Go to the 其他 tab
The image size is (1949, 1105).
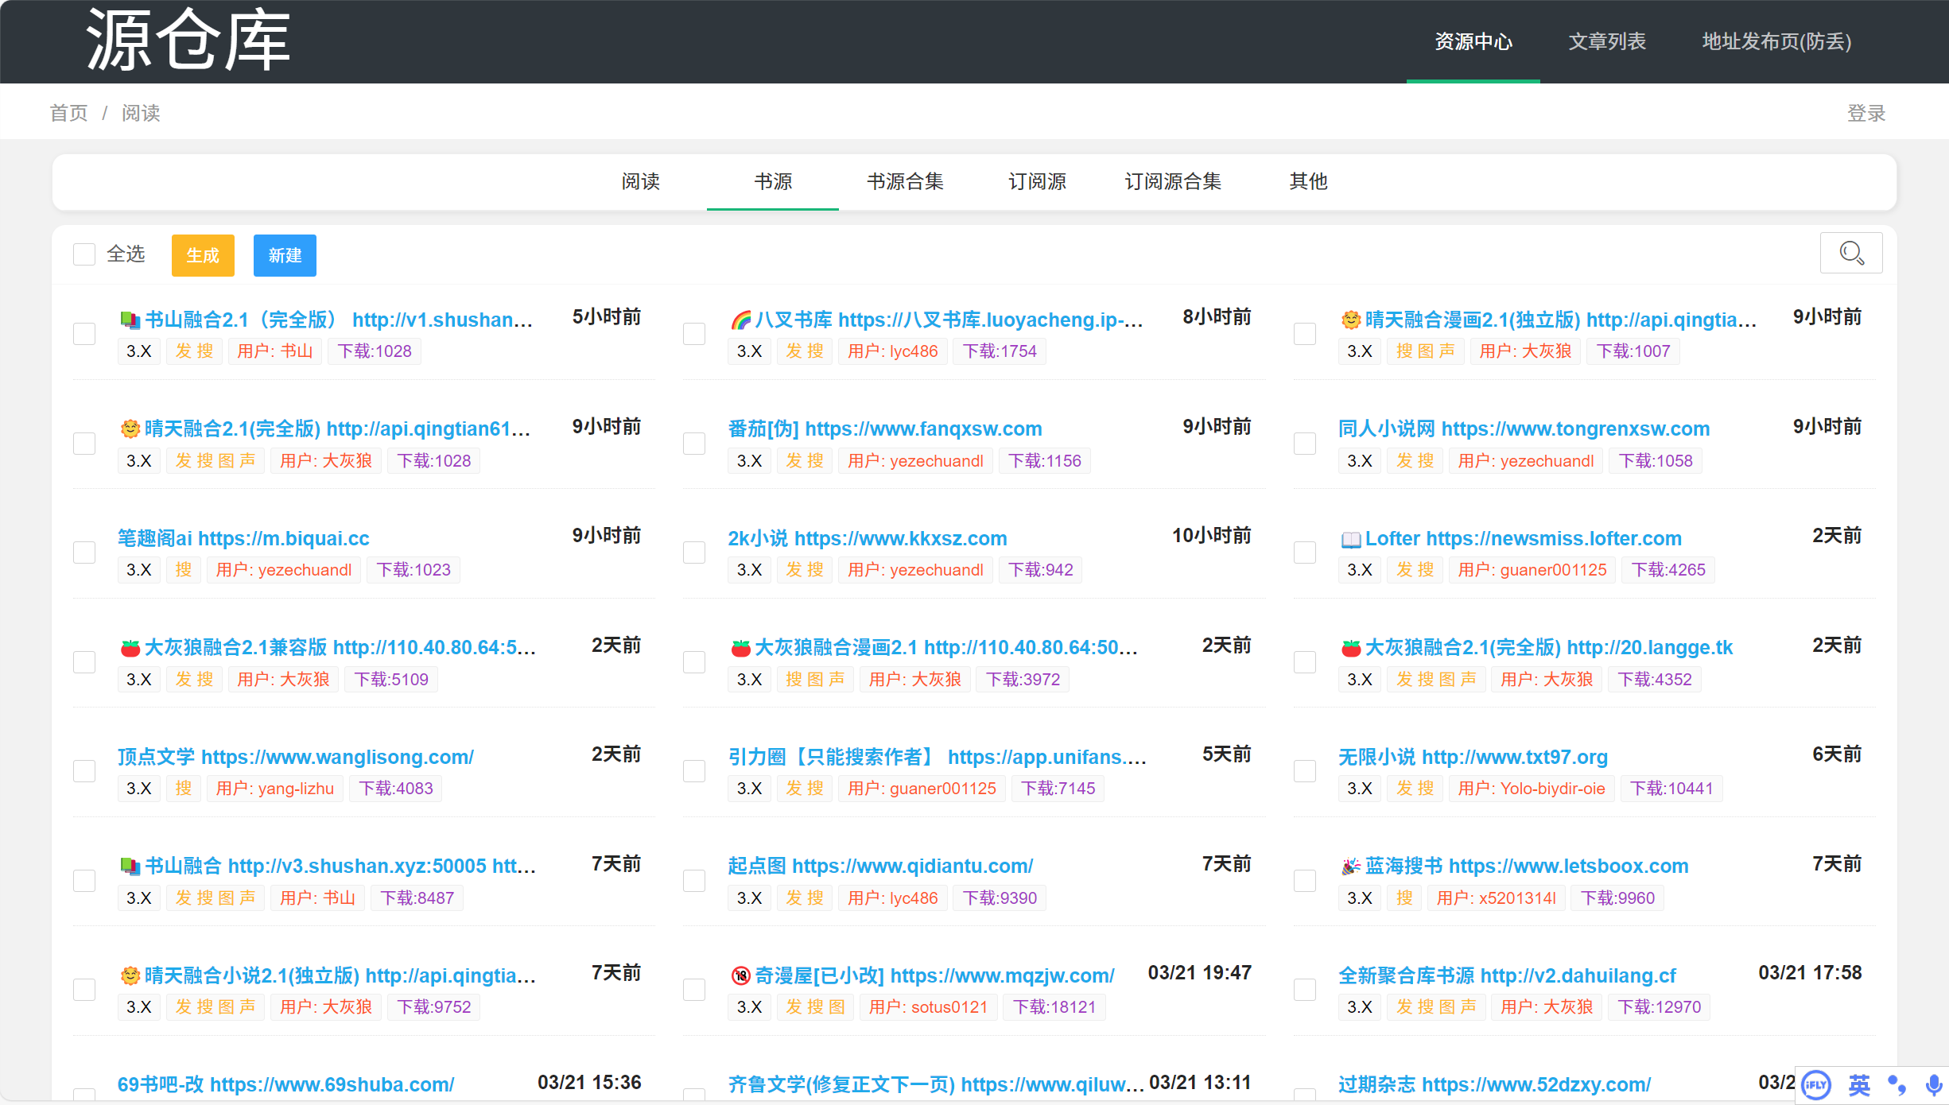tap(1308, 182)
